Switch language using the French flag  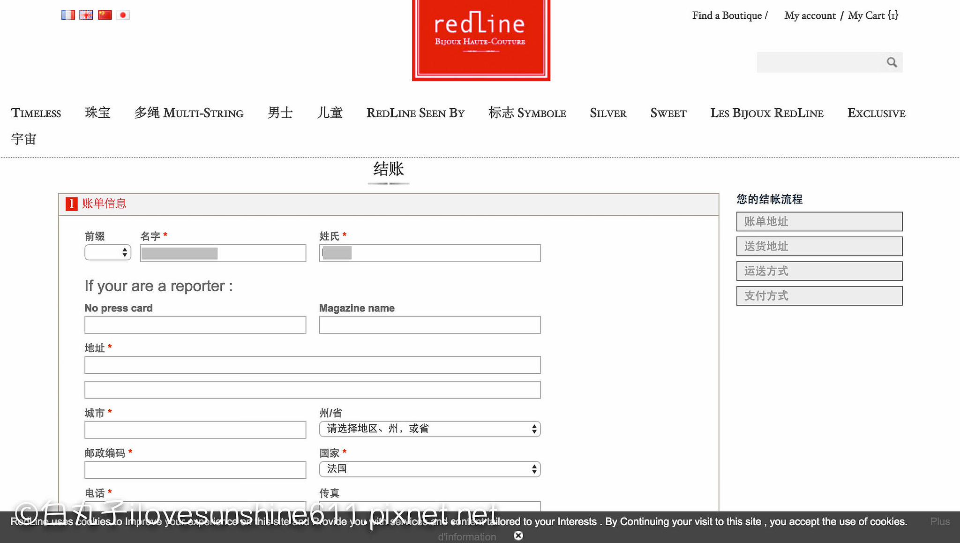[x=68, y=15]
